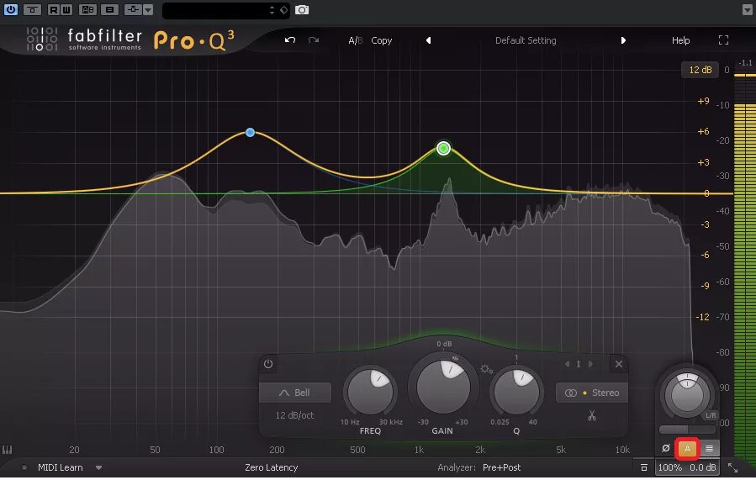
Task: Toggle the A/B state switch
Action: point(356,40)
